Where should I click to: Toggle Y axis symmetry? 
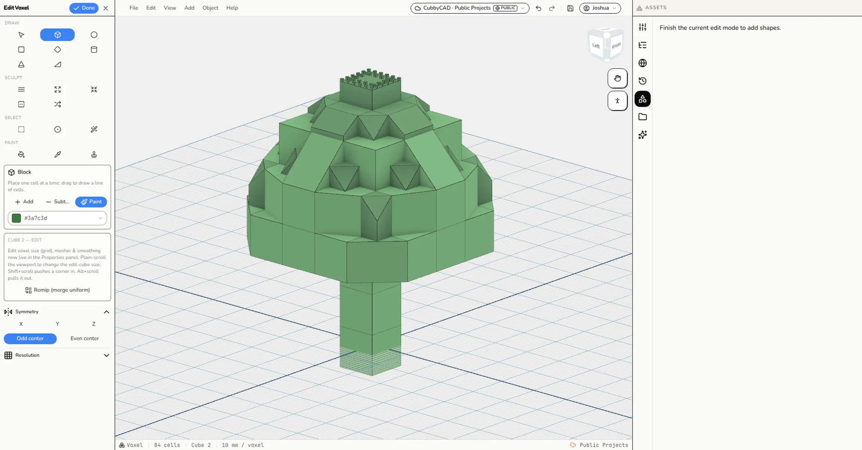pyautogui.click(x=57, y=324)
